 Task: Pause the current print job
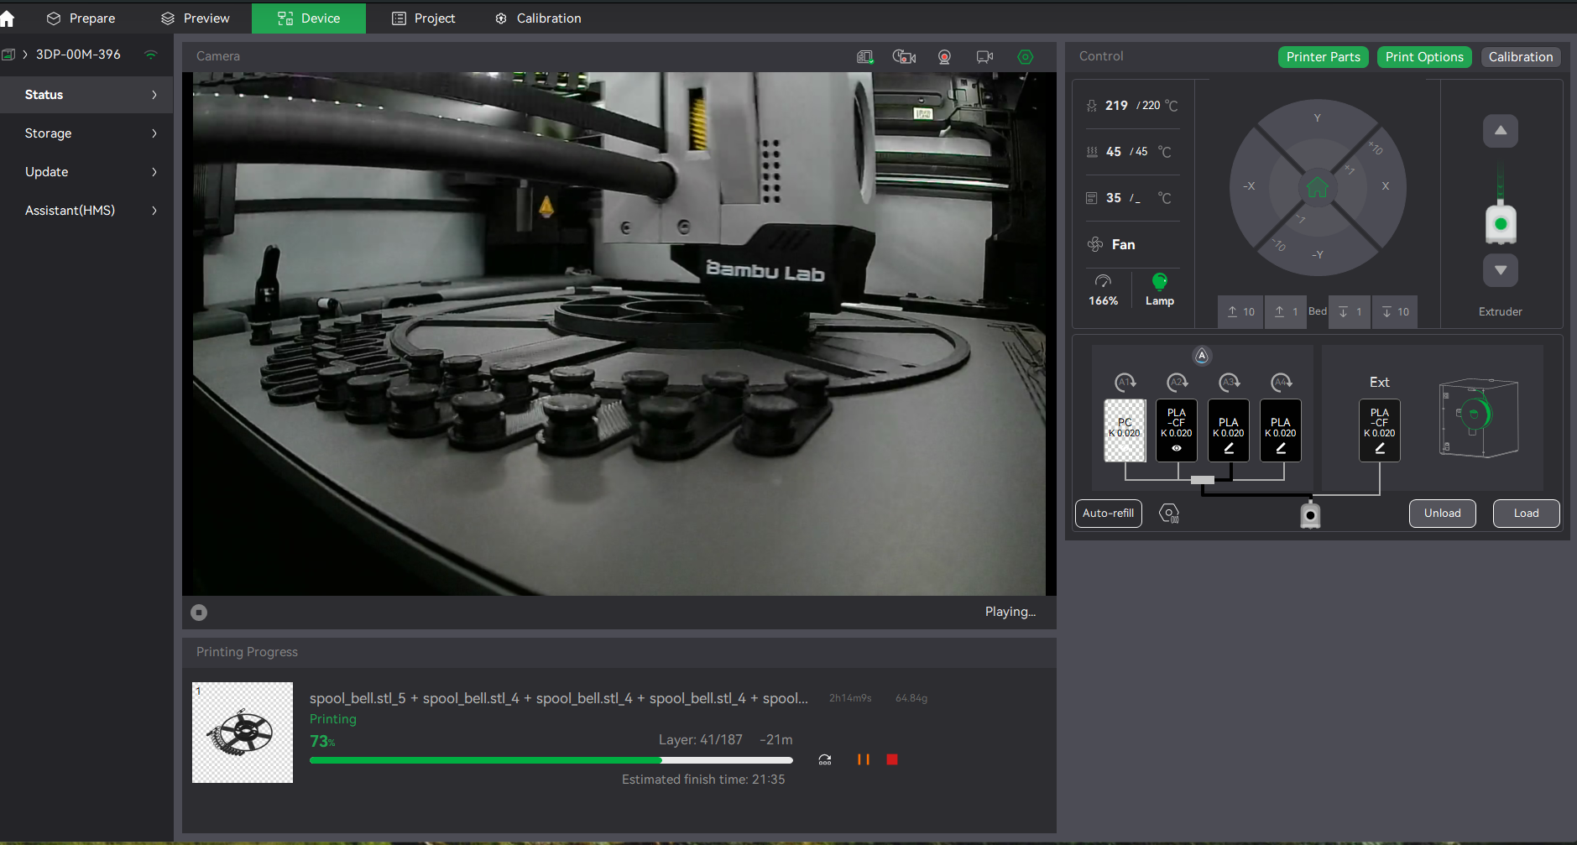click(863, 759)
